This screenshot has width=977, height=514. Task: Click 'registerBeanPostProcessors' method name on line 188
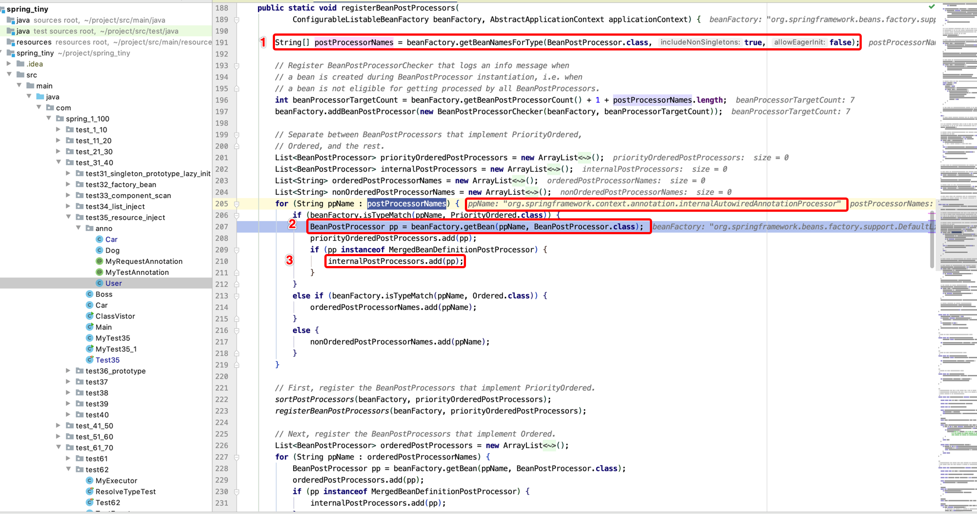[x=398, y=8]
